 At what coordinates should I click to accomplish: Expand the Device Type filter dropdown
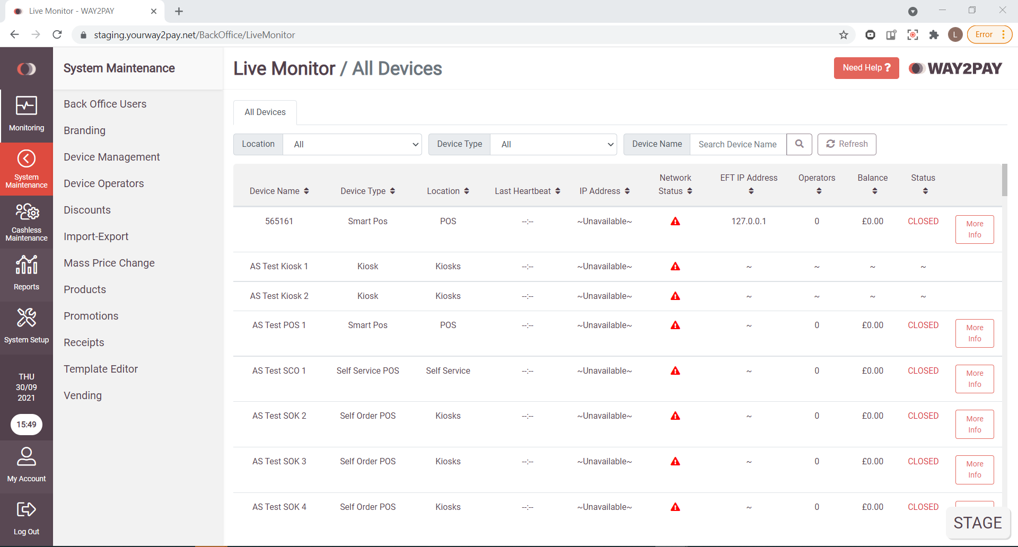[x=554, y=144]
